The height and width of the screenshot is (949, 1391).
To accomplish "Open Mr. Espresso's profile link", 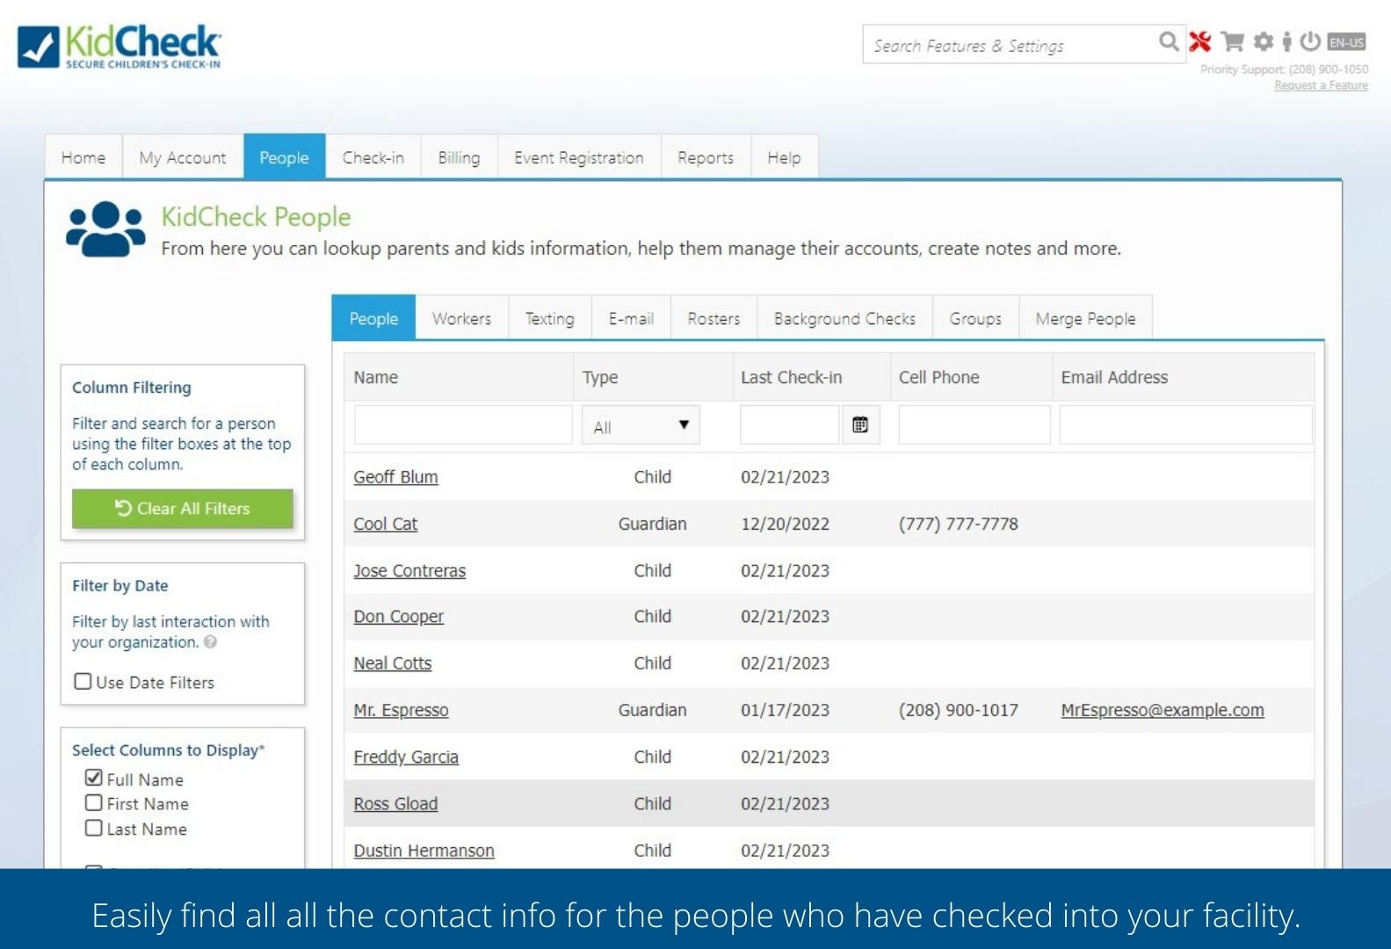I will (401, 710).
